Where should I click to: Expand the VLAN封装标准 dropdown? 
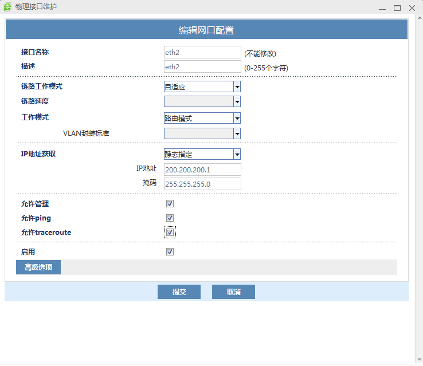pyautogui.click(x=202, y=133)
